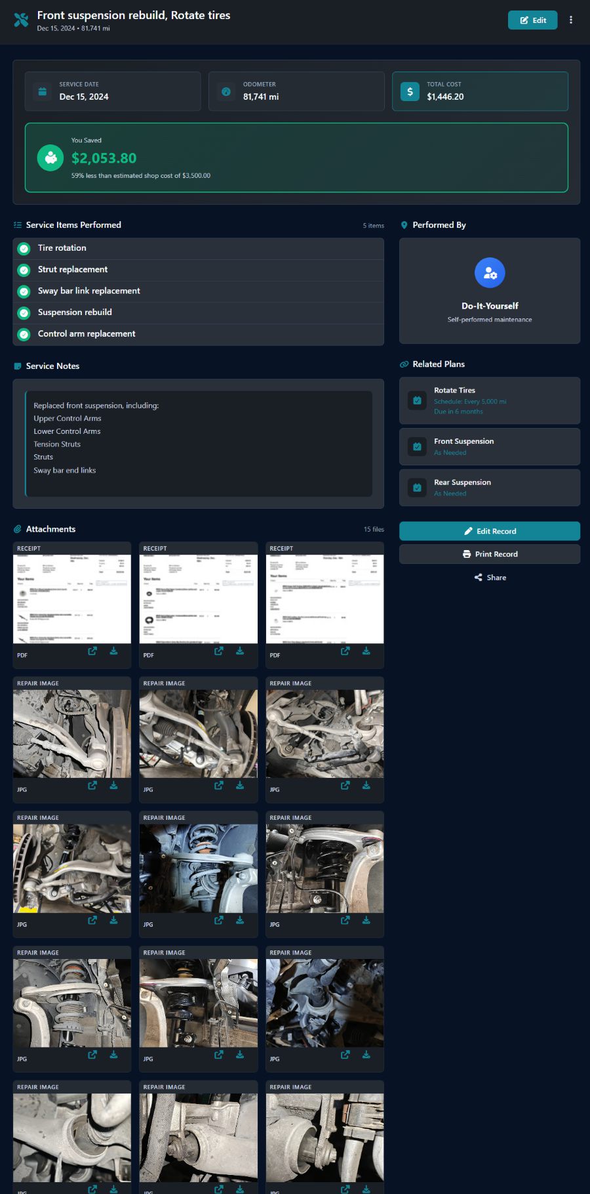Click the Print Record button
Screen dimensions: 590x1194
click(490, 554)
